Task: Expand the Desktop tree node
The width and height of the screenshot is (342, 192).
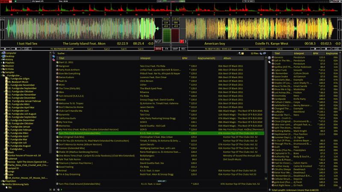Action: (1, 56)
